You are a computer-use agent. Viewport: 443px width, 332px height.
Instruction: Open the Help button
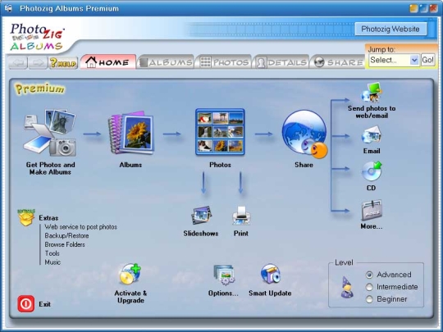(63, 62)
